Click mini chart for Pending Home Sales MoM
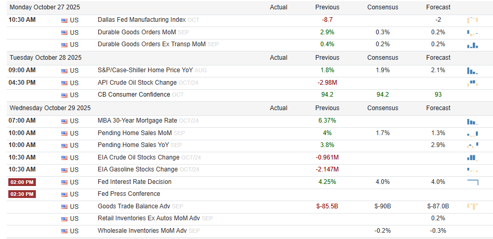The height and width of the screenshot is (239, 493). [x=472, y=133]
